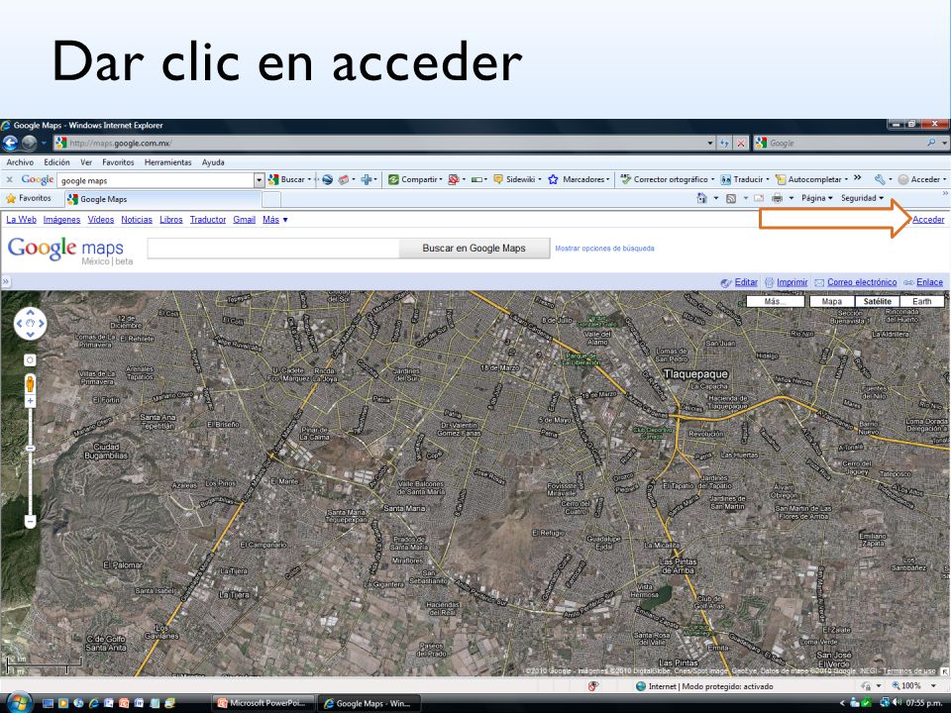Refresh the page using the address bar icon
Image resolution: width=951 pixels, height=713 pixels.
[724, 143]
